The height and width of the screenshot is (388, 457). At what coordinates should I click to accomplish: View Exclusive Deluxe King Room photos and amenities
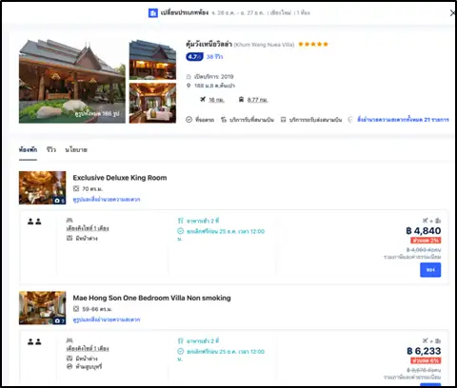click(x=107, y=200)
